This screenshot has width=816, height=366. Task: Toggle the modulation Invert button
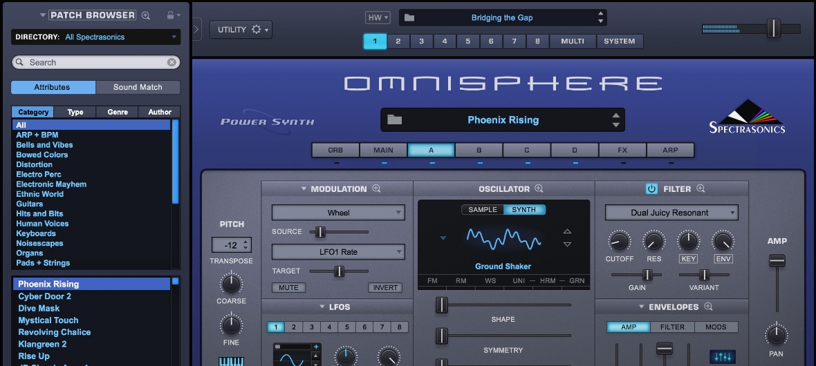coord(385,287)
